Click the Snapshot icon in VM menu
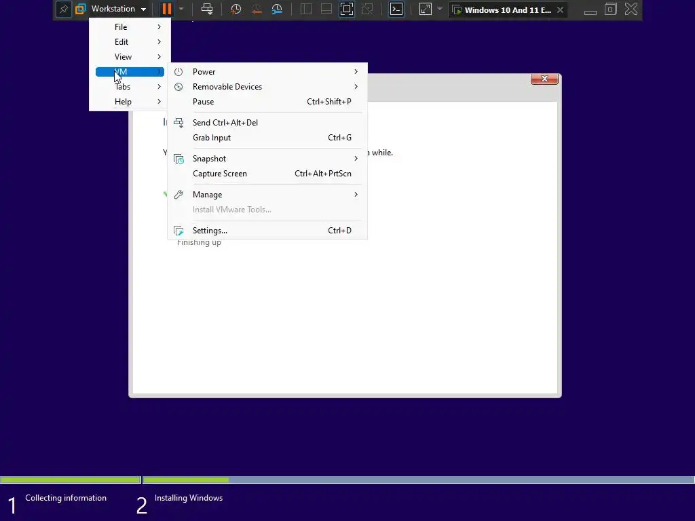This screenshot has width=695, height=521. click(x=179, y=159)
